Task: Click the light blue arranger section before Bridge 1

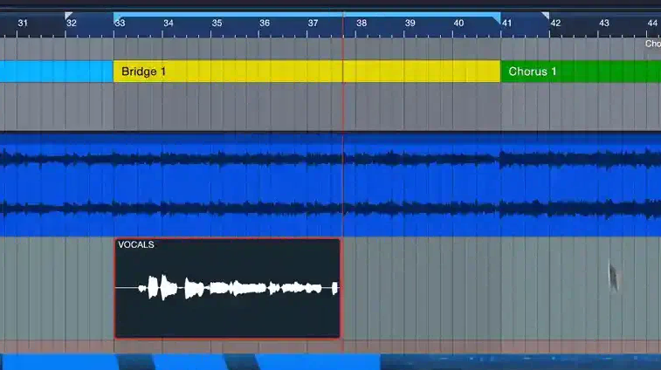Action: (57, 72)
